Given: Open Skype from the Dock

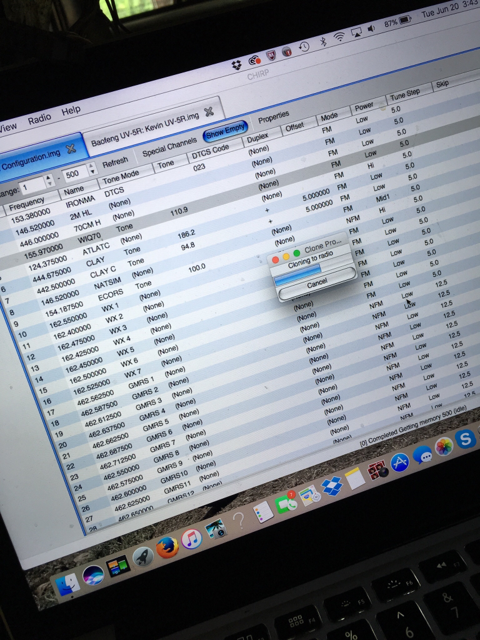Looking at the screenshot, I should [x=466, y=439].
